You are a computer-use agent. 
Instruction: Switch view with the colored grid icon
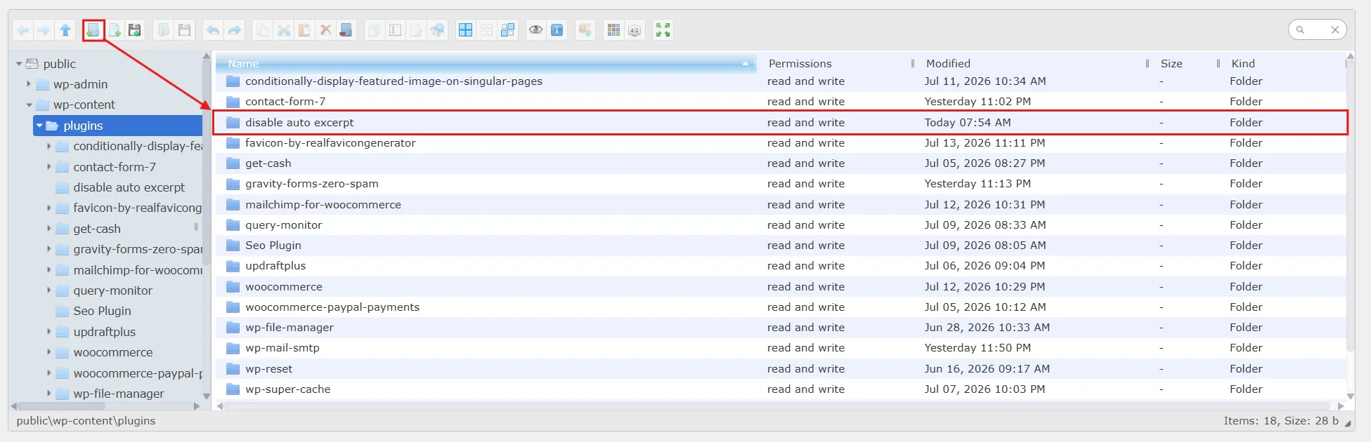click(x=613, y=30)
